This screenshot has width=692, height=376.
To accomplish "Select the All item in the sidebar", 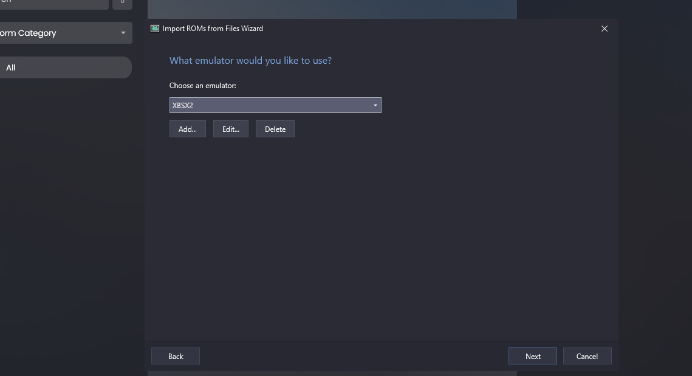I will pyautogui.click(x=66, y=67).
